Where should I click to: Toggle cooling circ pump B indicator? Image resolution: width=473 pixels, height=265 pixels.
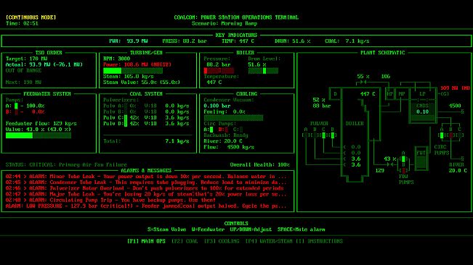(226, 130)
